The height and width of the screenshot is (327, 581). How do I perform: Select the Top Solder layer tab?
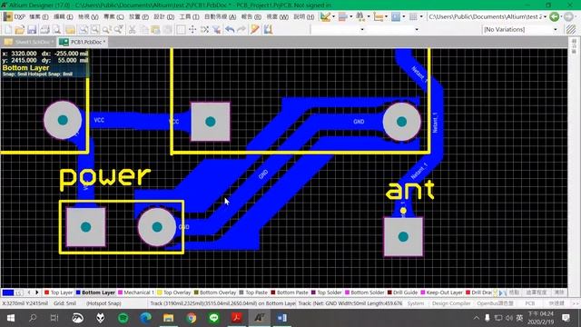pos(326,292)
